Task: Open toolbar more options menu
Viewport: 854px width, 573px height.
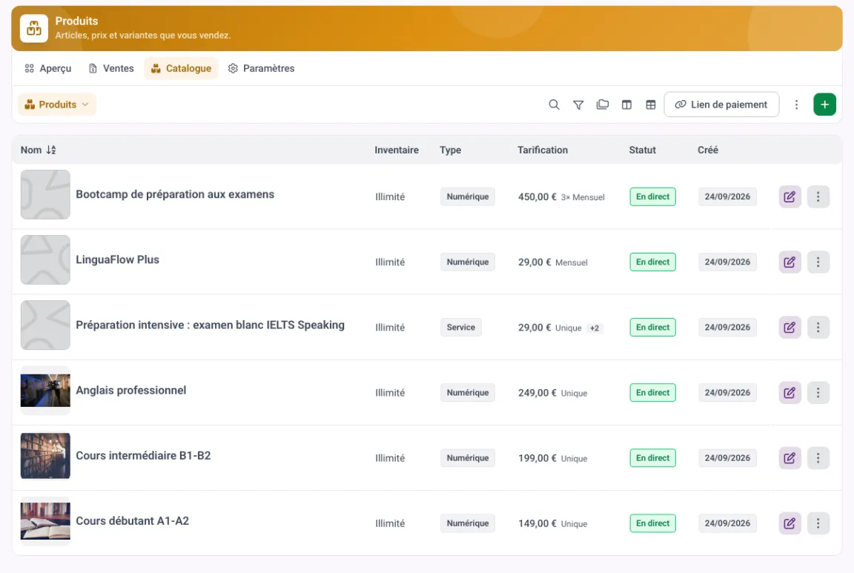Action: (796, 105)
